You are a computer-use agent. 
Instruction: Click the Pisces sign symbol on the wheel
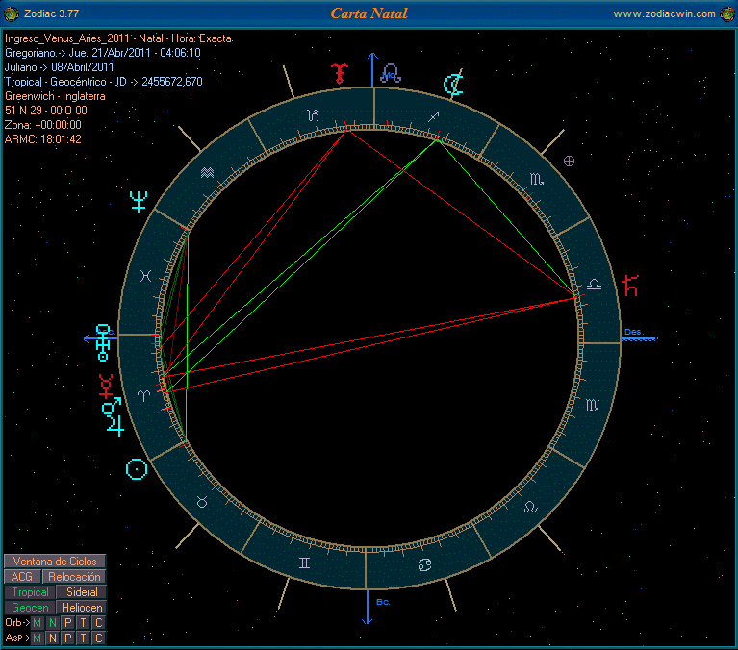click(146, 276)
